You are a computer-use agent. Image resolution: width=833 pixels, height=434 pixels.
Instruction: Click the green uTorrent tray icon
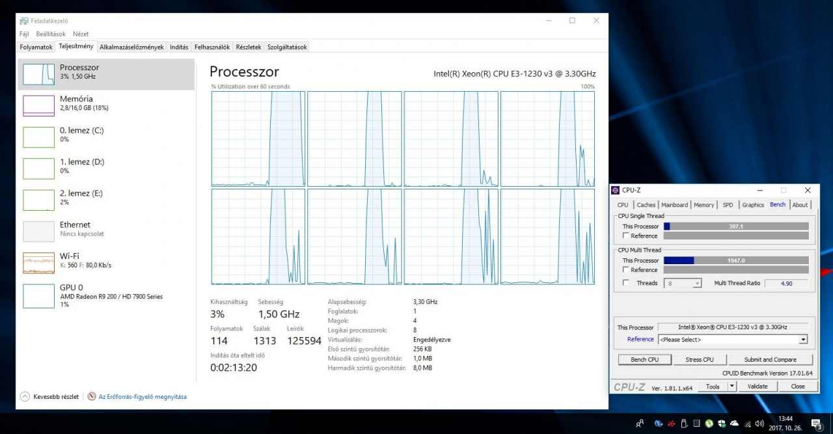click(x=709, y=424)
